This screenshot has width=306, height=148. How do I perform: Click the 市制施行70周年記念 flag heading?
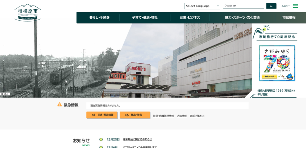point(277,37)
